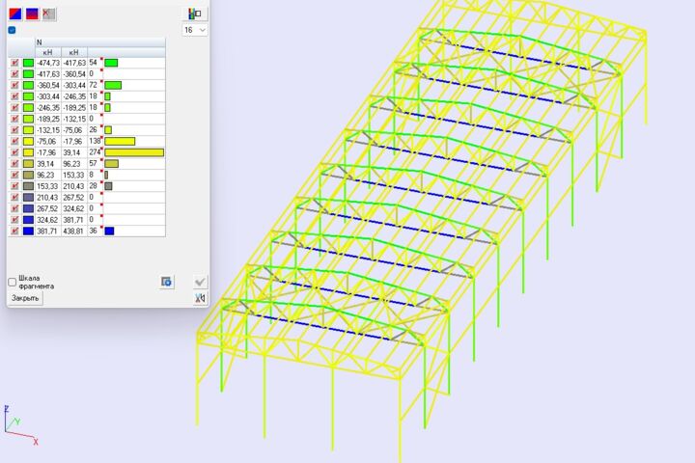Click the element count 28

tap(93, 185)
